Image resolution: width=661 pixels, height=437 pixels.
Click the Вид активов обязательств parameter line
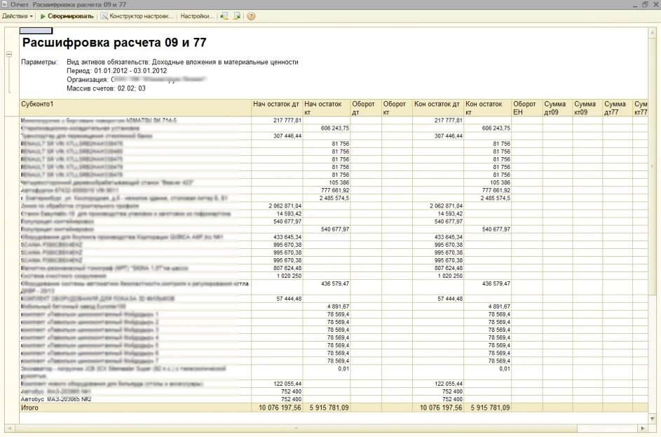click(x=182, y=62)
